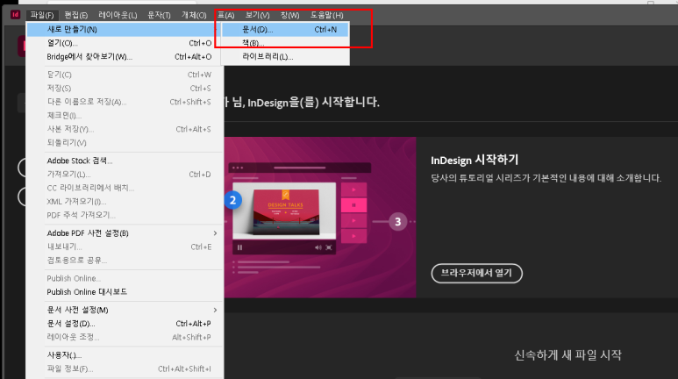Select CC 라이브러리에서 배치... entry
678x379 pixels.
point(125,188)
